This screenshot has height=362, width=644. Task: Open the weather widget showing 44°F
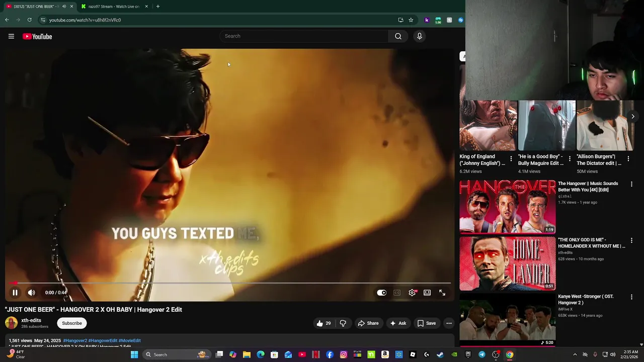(15, 354)
